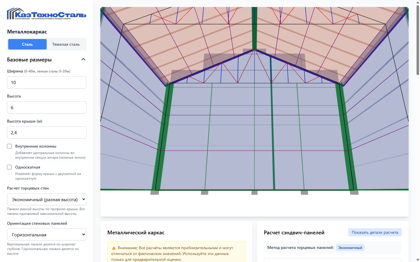The image size is (420, 262).
Task: Click the Базовые размеры section title
Action: [x=29, y=60]
